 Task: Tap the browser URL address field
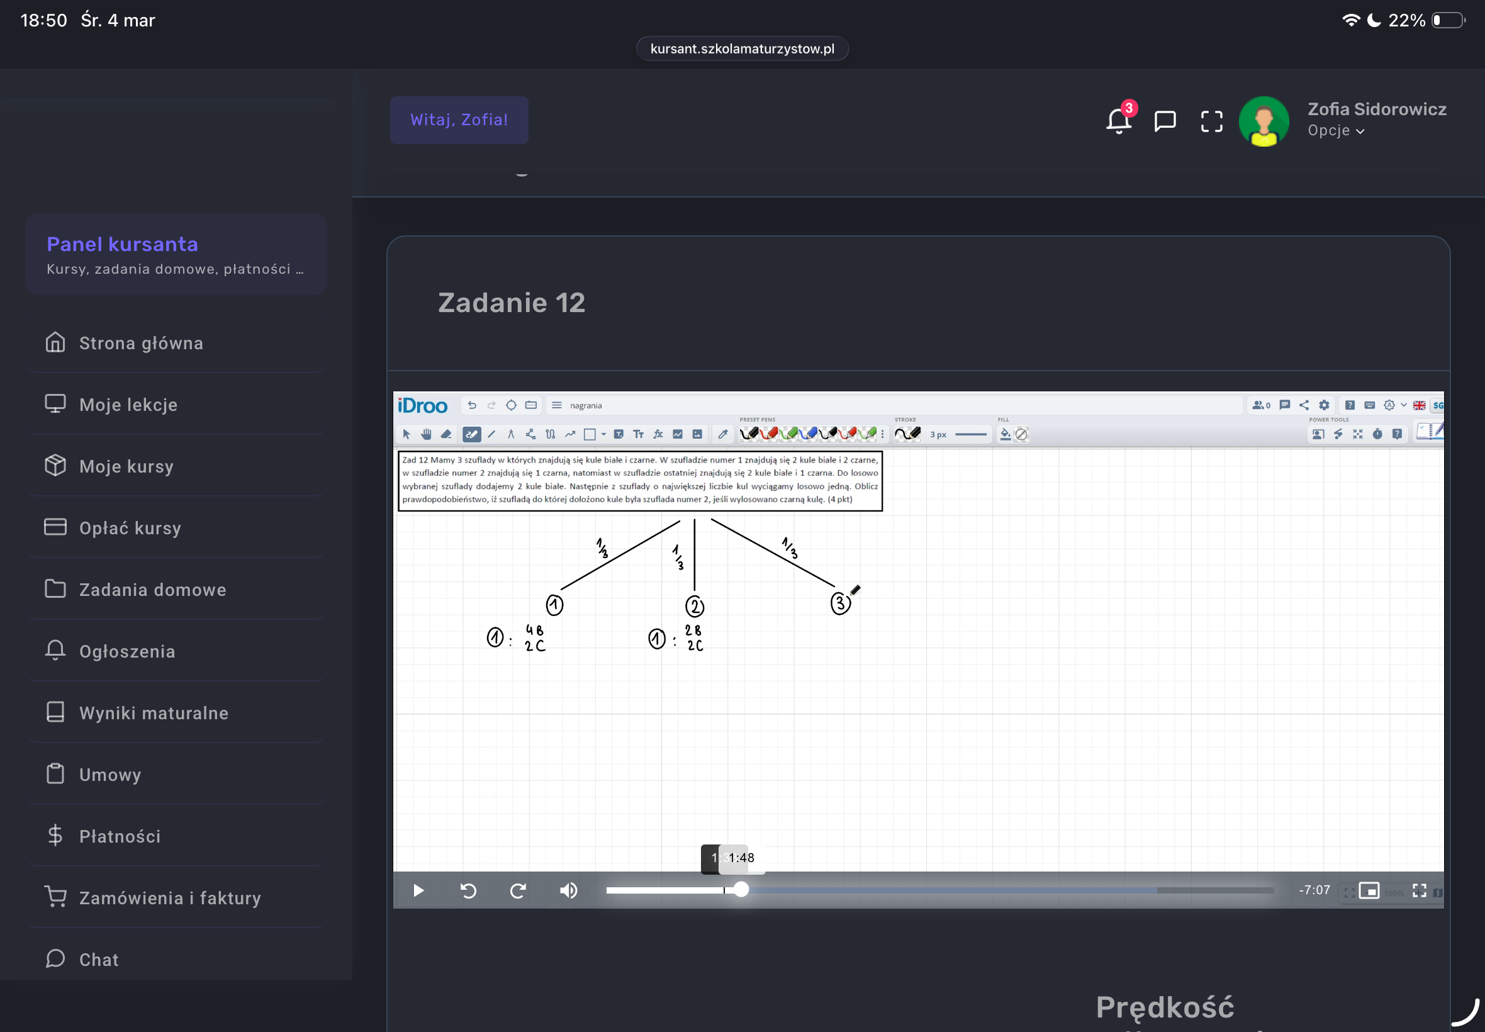[741, 48]
